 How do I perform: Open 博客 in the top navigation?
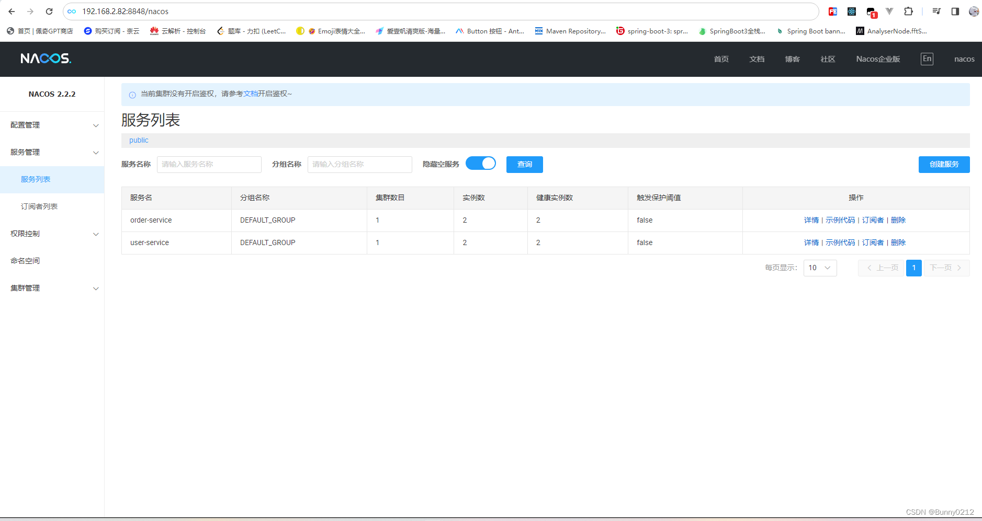pyautogui.click(x=793, y=59)
